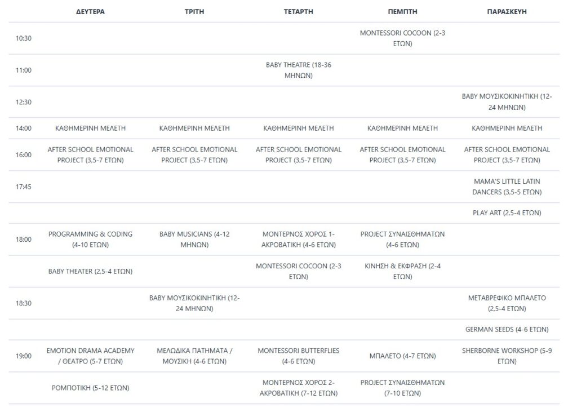Open Emotion Drama Academy / Θέατρο class
Viewport: 577px width, 412px height.
click(x=90, y=356)
